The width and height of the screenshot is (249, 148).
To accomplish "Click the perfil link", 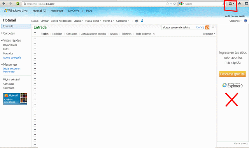I will point(227,16).
